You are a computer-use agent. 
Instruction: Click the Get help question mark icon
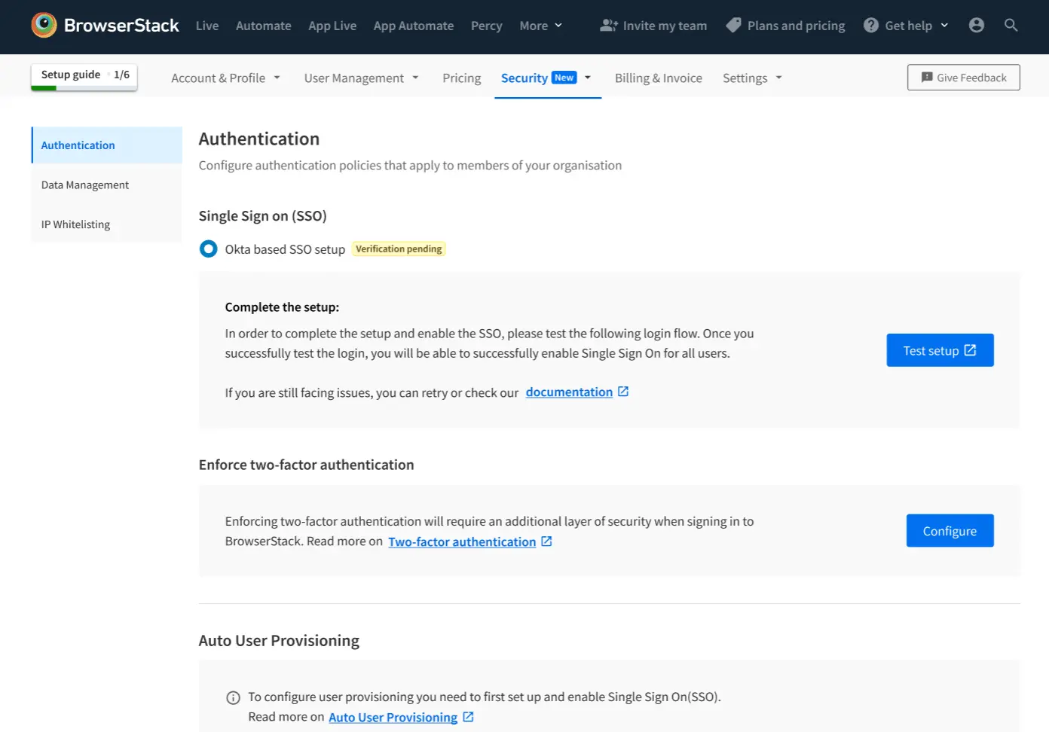click(x=871, y=26)
